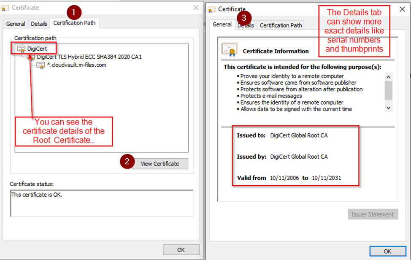Select *.cloudvault.m-files.com tree entry
Viewport: 411px width, 260px height.
tap(76, 65)
